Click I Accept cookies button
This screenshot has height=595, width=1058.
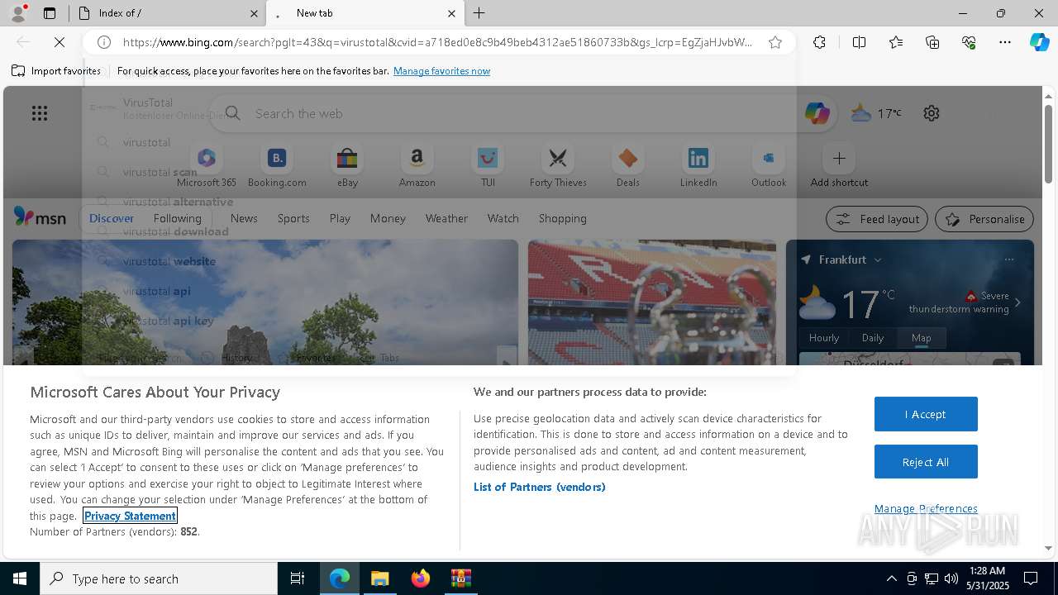(926, 414)
